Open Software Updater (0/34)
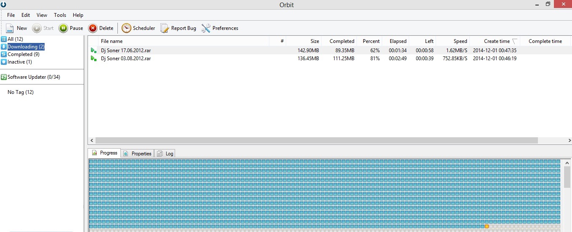This screenshot has width=572, height=232. click(x=34, y=77)
